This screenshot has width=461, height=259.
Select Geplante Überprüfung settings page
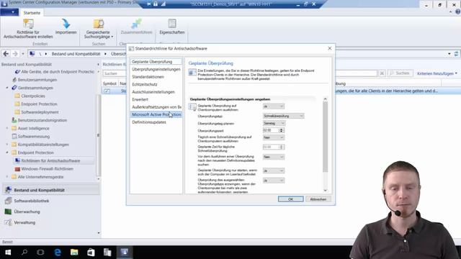tap(156, 62)
